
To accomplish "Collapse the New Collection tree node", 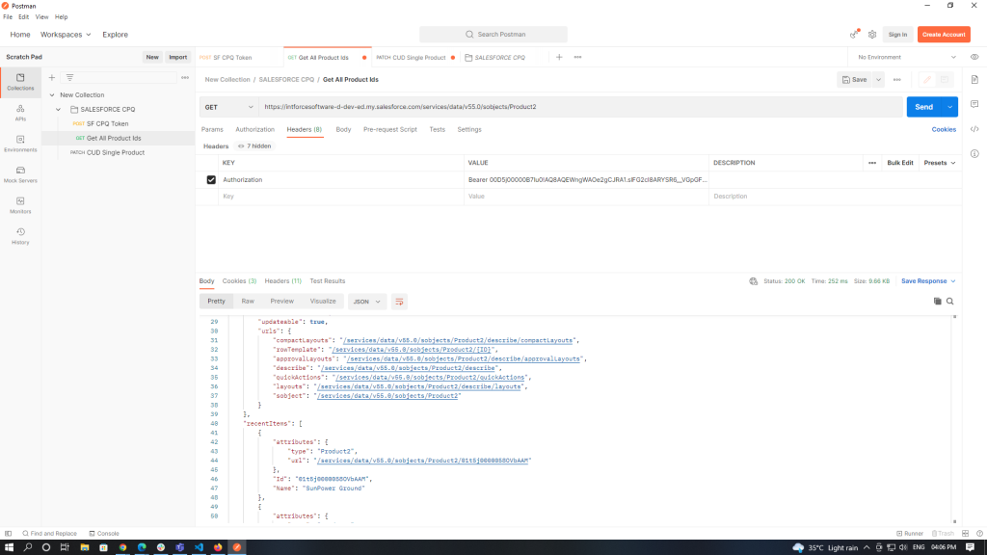I will [x=52, y=95].
